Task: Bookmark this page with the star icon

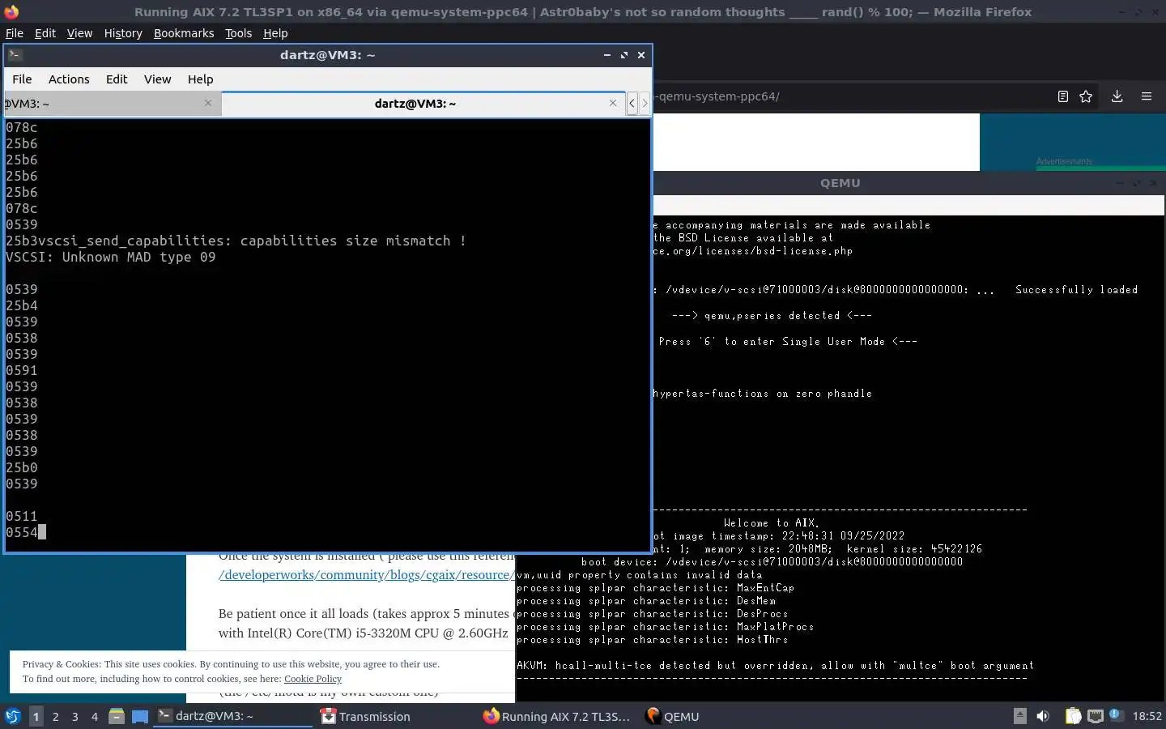Action: point(1086,96)
